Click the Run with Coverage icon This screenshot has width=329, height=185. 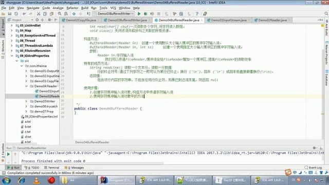point(152,14)
